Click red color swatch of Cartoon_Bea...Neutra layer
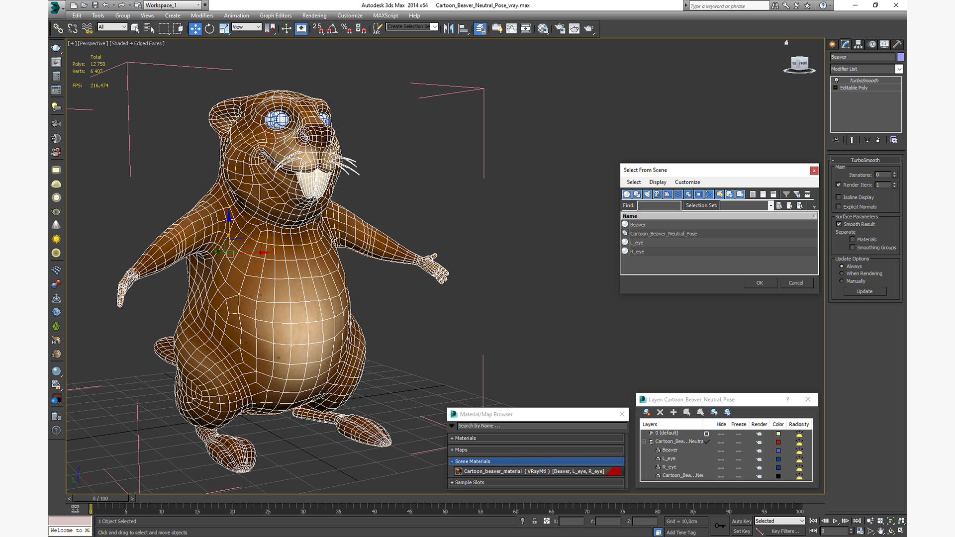This screenshot has width=955, height=537. pyautogui.click(x=778, y=442)
